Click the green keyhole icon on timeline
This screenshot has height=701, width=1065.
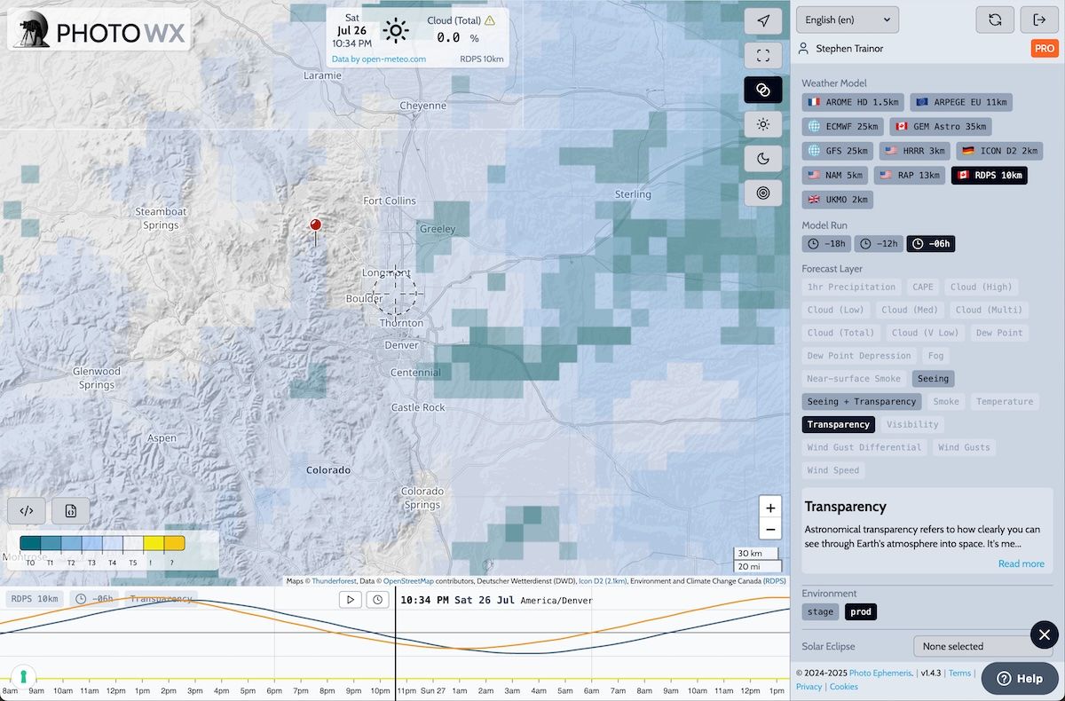[x=22, y=676]
